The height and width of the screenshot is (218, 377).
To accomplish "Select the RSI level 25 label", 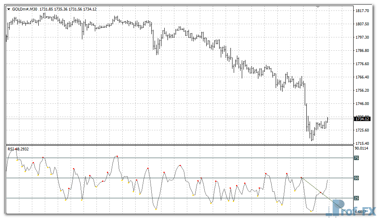I will tap(356, 198).
